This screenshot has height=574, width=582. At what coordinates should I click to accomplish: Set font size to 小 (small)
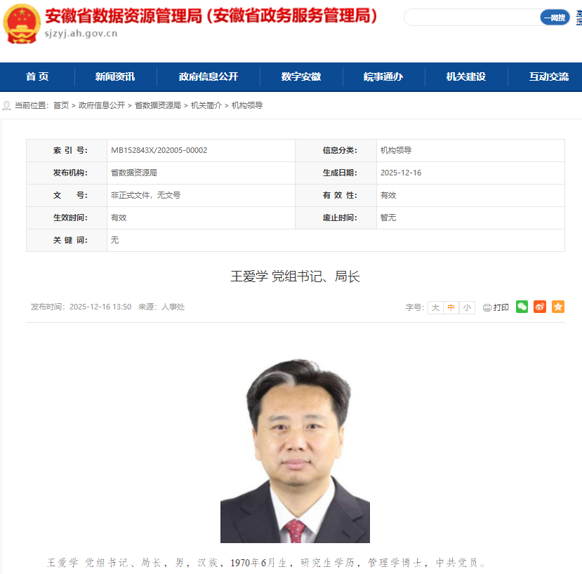click(x=467, y=307)
